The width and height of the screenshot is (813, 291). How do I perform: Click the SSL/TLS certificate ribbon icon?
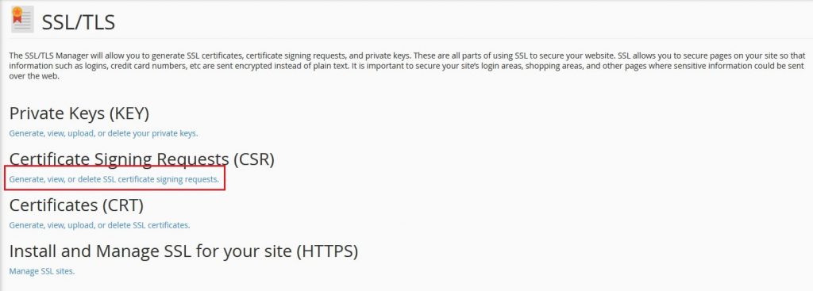click(x=22, y=20)
